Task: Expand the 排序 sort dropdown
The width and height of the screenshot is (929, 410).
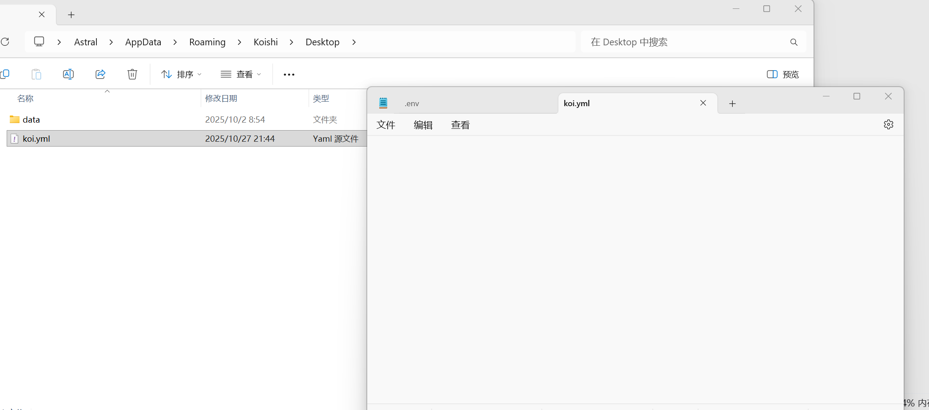Action: point(181,74)
